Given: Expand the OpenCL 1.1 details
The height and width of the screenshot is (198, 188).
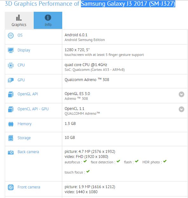Looking at the screenshot, I should pos(181,109).
